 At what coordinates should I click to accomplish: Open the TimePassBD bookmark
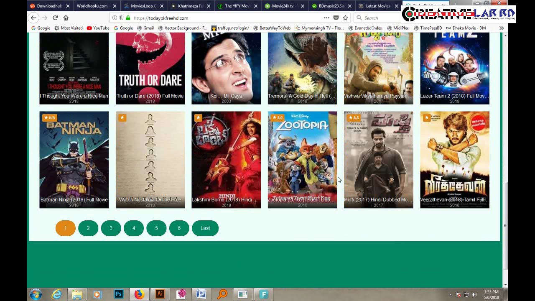coord(428,28)
